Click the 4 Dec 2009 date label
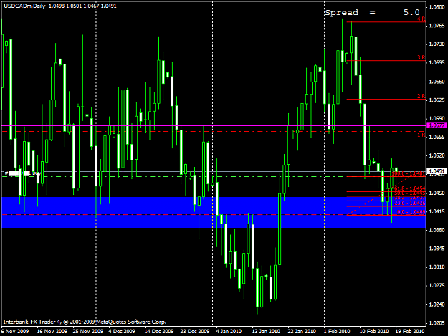The height and width of the screenshot is (336, 448). coord(122,331)
